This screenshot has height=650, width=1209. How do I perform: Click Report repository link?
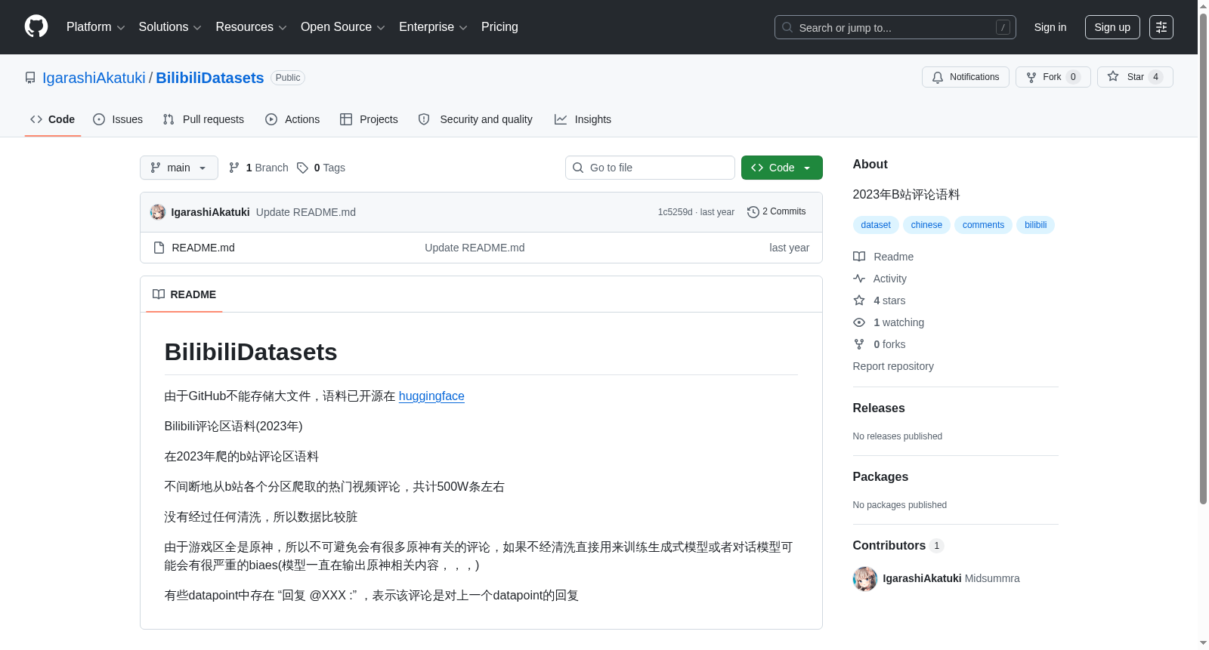click(x=893, y=366)
